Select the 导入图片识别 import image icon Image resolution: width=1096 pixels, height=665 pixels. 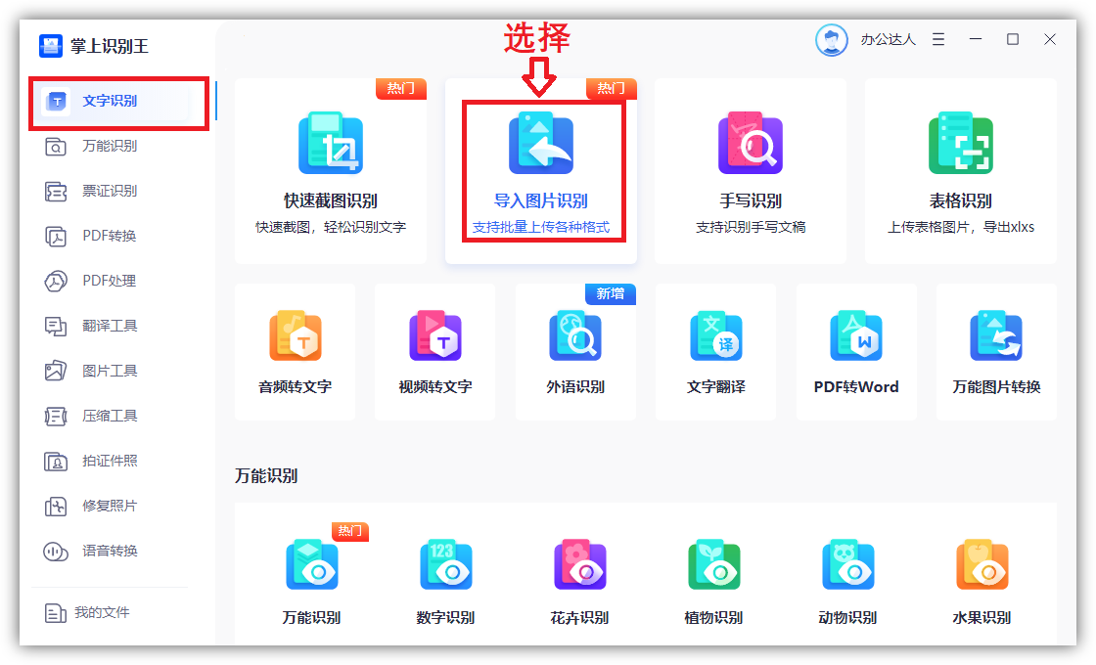(x=540, y=144)
